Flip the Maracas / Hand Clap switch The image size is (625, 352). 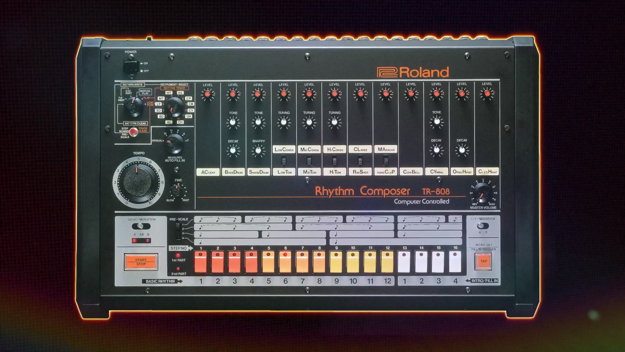[386, 161]
